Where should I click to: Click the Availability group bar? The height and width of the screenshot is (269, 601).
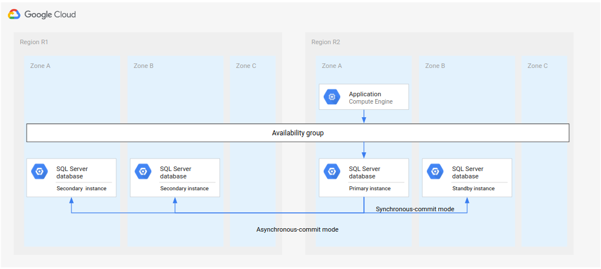[x=298, y=133]
